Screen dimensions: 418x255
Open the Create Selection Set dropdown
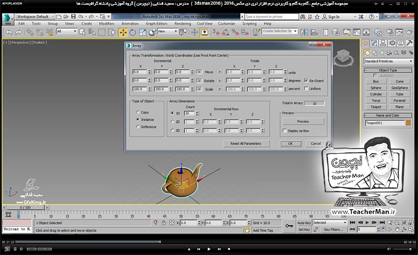(x=280, y=31)
